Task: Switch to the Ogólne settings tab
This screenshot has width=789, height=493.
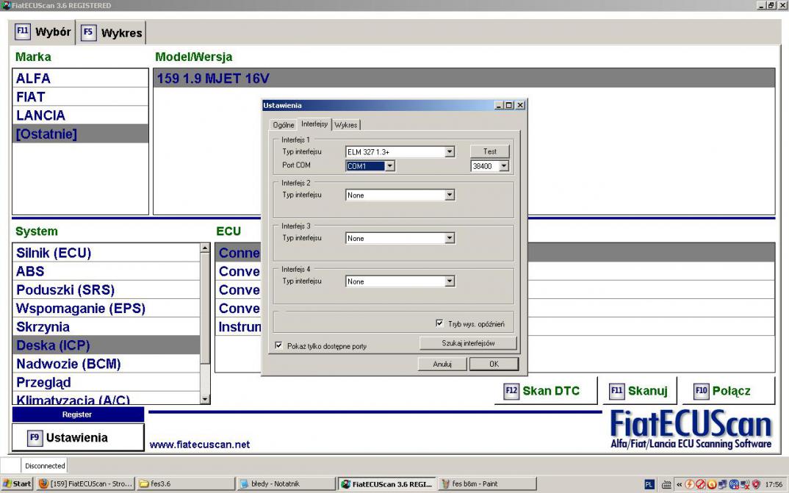Action: (x=284, y=125)
